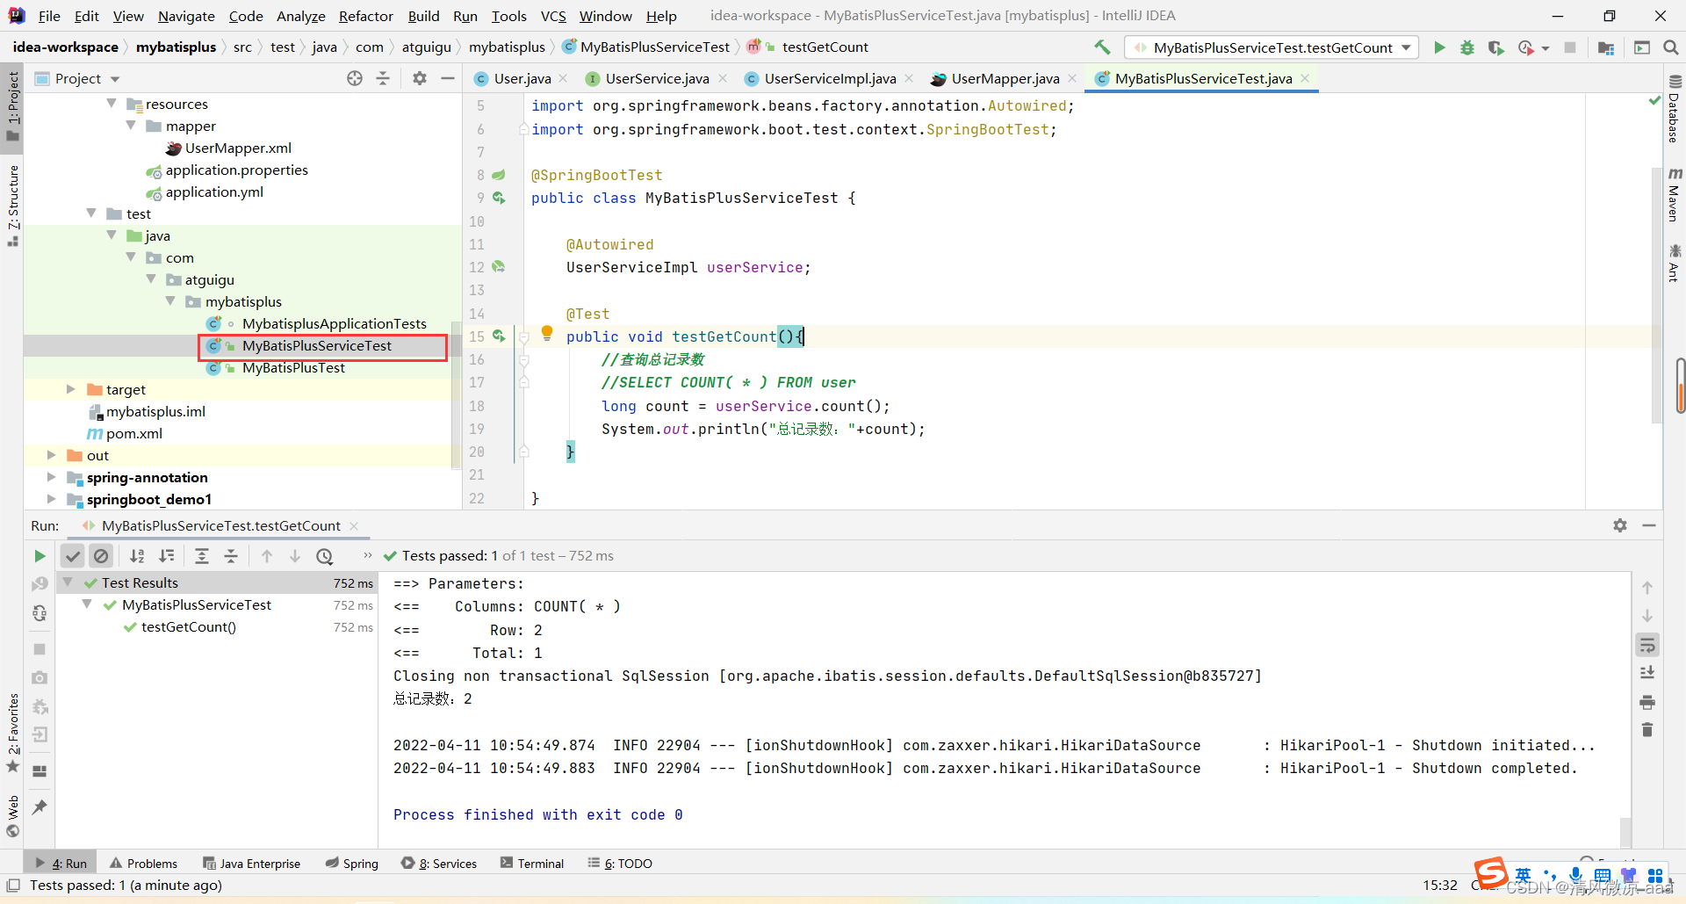Screen dimensions: 1686x904
Task: Click the Clear All trash icon in console
Action: tap(1647, 730)
